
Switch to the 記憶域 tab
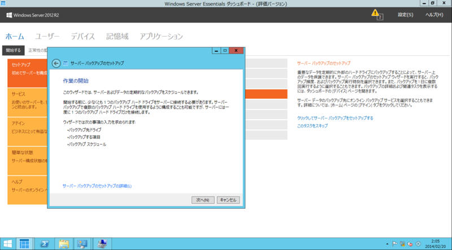point(118,37)
